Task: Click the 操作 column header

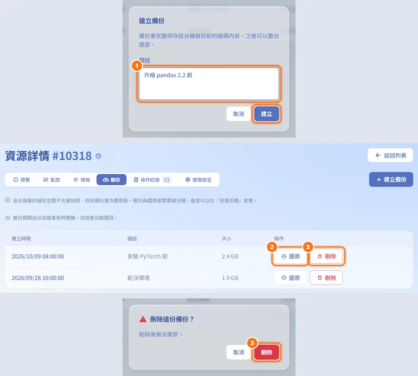Action: [279, 238]
